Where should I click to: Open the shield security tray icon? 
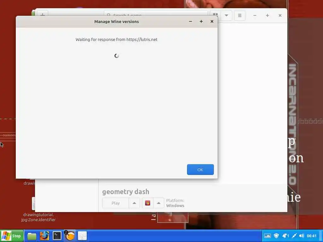coord(276,236)
